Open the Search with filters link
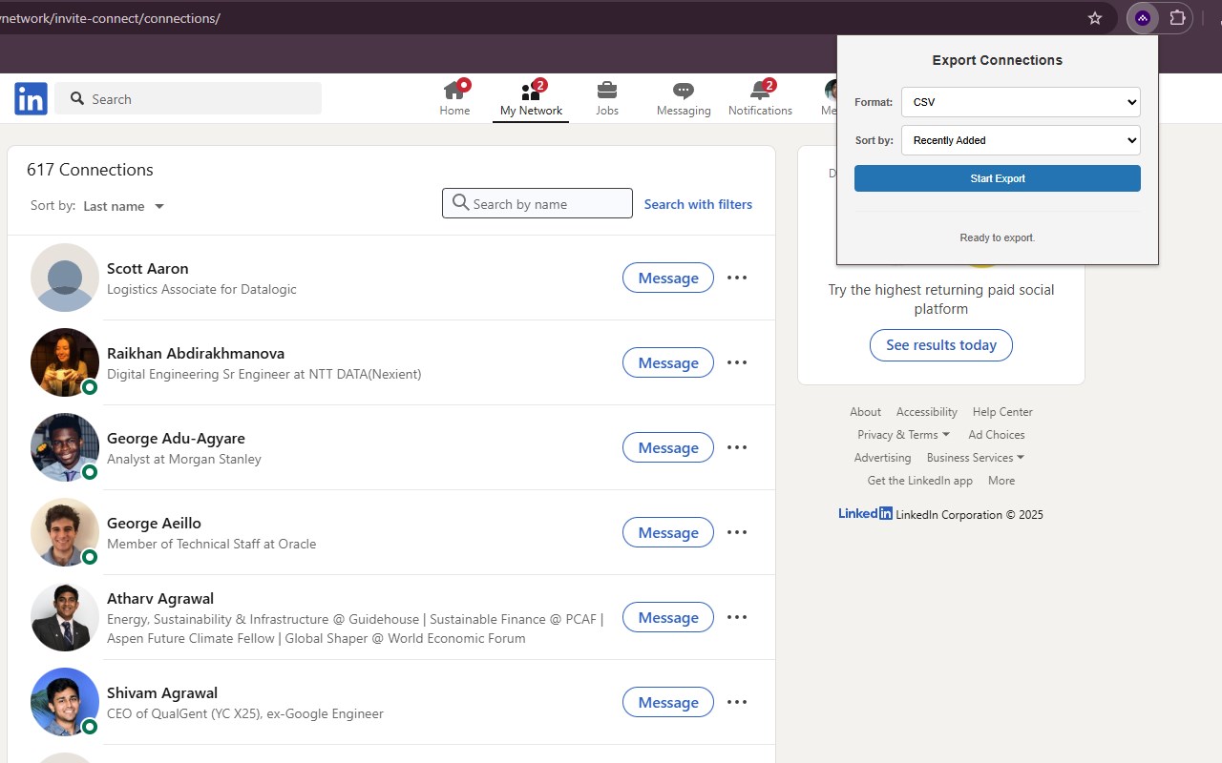 pos(698,204)
